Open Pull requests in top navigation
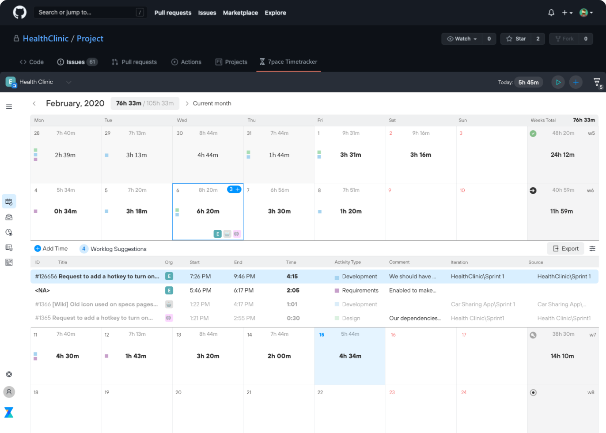The height and width of the screenshot is (433, 606). (x=173, y=13)
